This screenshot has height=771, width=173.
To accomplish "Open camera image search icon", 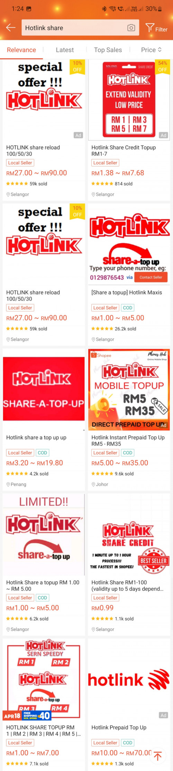I will 131,28.
